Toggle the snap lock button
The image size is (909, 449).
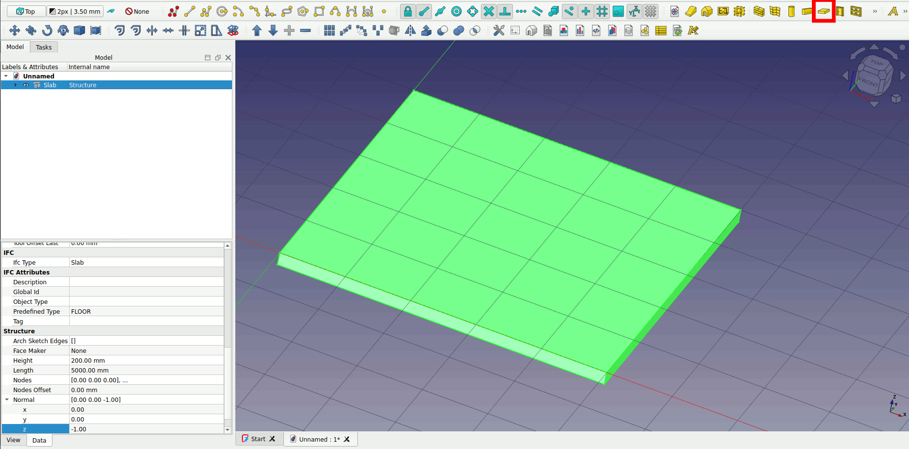click(x=407, y=11)
